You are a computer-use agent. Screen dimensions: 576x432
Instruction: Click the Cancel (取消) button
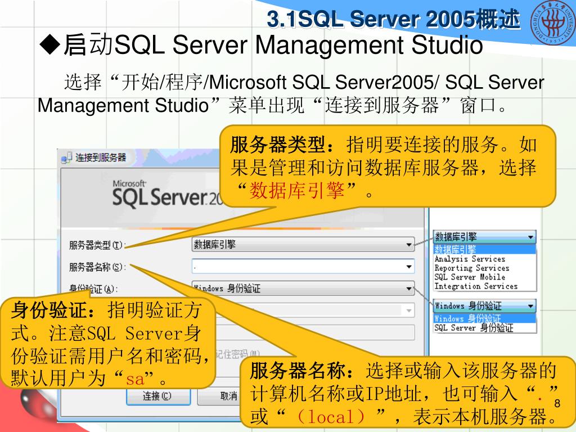219,397
